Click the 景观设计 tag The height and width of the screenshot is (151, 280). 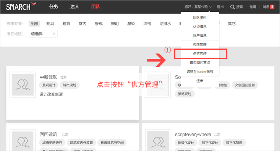[x=49, y=85]
